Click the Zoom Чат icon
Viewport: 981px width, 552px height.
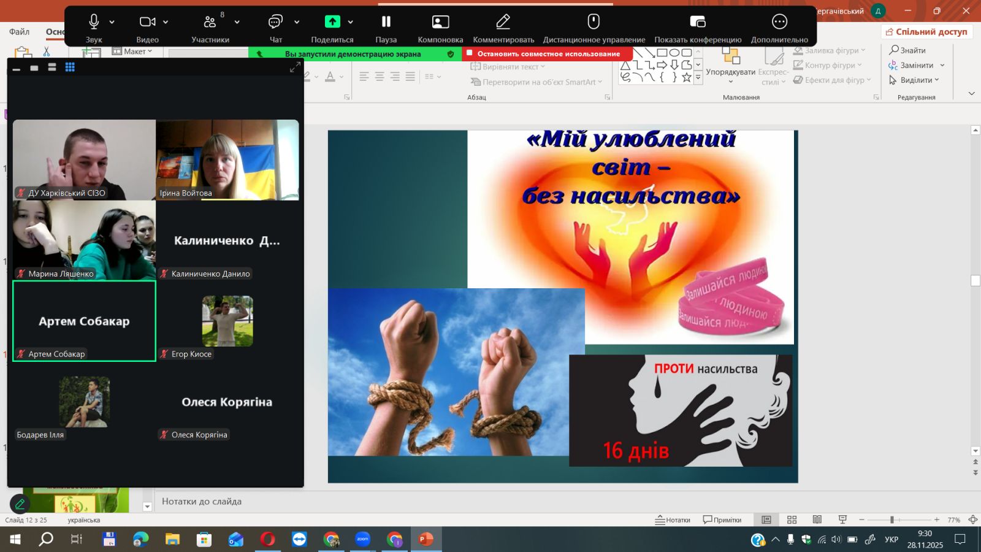(x=275, y=22)
